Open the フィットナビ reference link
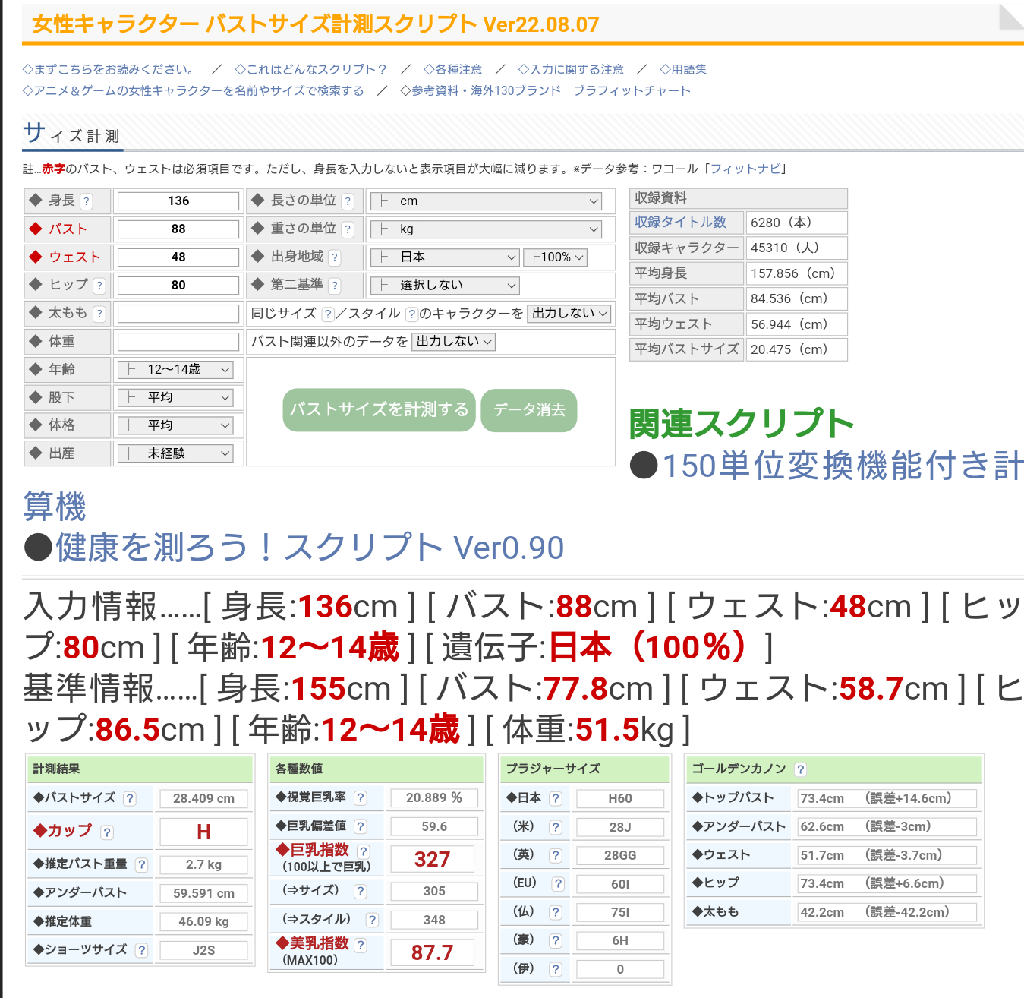This screenshot has height=998, width=1024. (745, 169)
